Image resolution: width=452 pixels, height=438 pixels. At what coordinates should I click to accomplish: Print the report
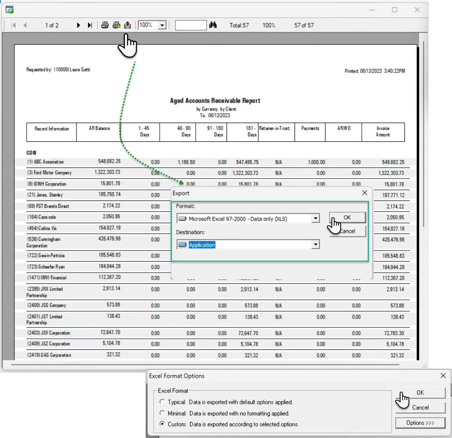[105, 25]
